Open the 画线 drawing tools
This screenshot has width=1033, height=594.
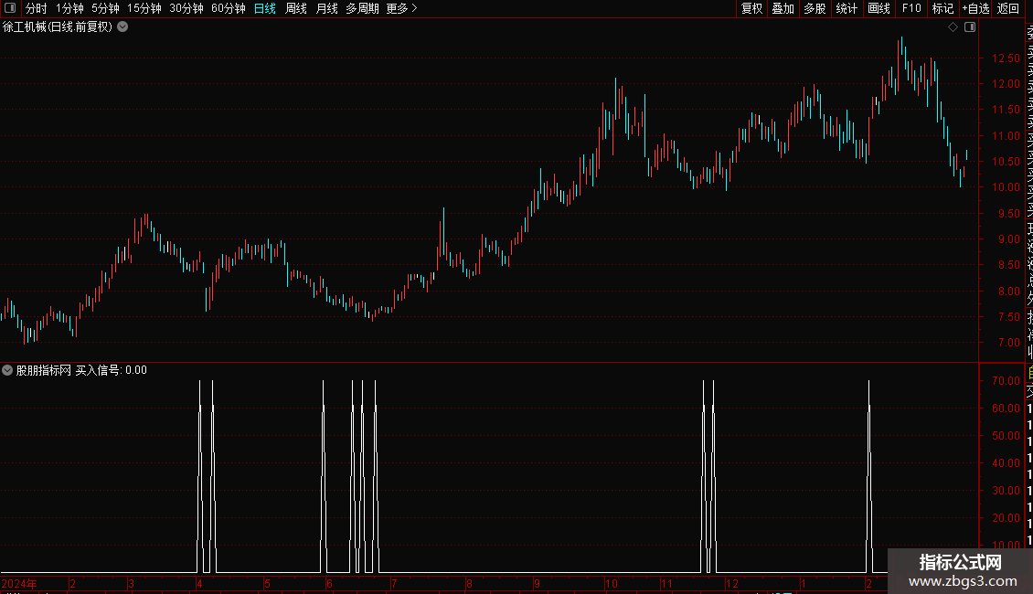pyautogui.click(x=879, y=8)
